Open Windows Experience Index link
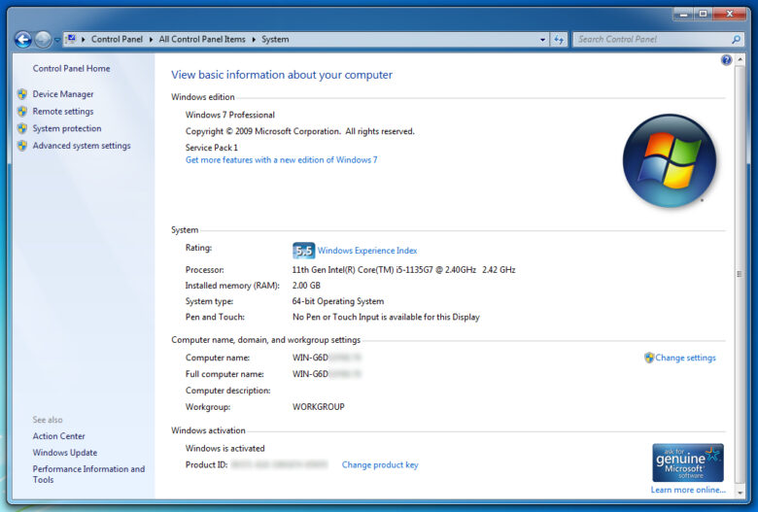 [x=367, y=251]
